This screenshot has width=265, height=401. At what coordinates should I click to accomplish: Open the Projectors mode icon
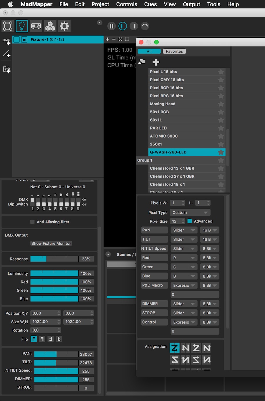click(36, 26)
